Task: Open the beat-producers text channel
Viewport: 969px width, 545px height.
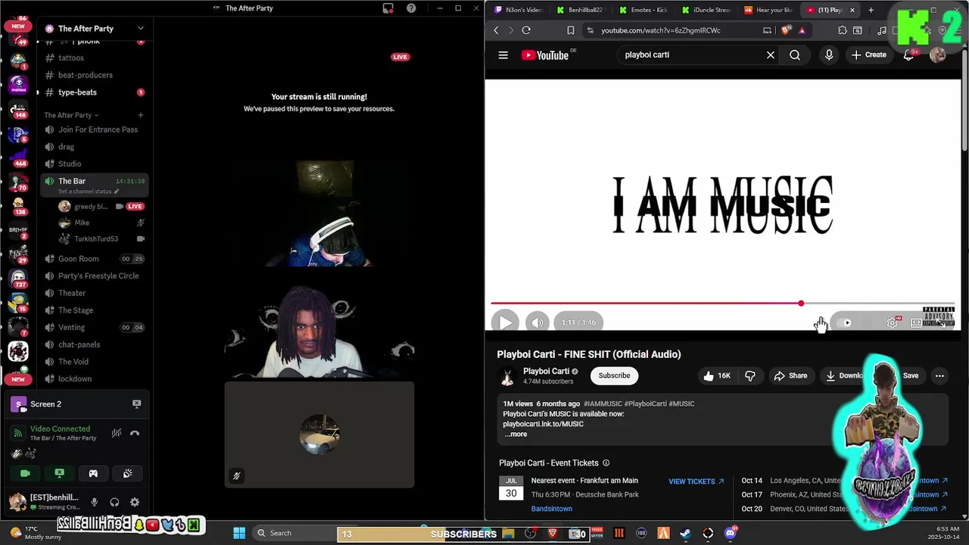Action: (x=85, y=75)
